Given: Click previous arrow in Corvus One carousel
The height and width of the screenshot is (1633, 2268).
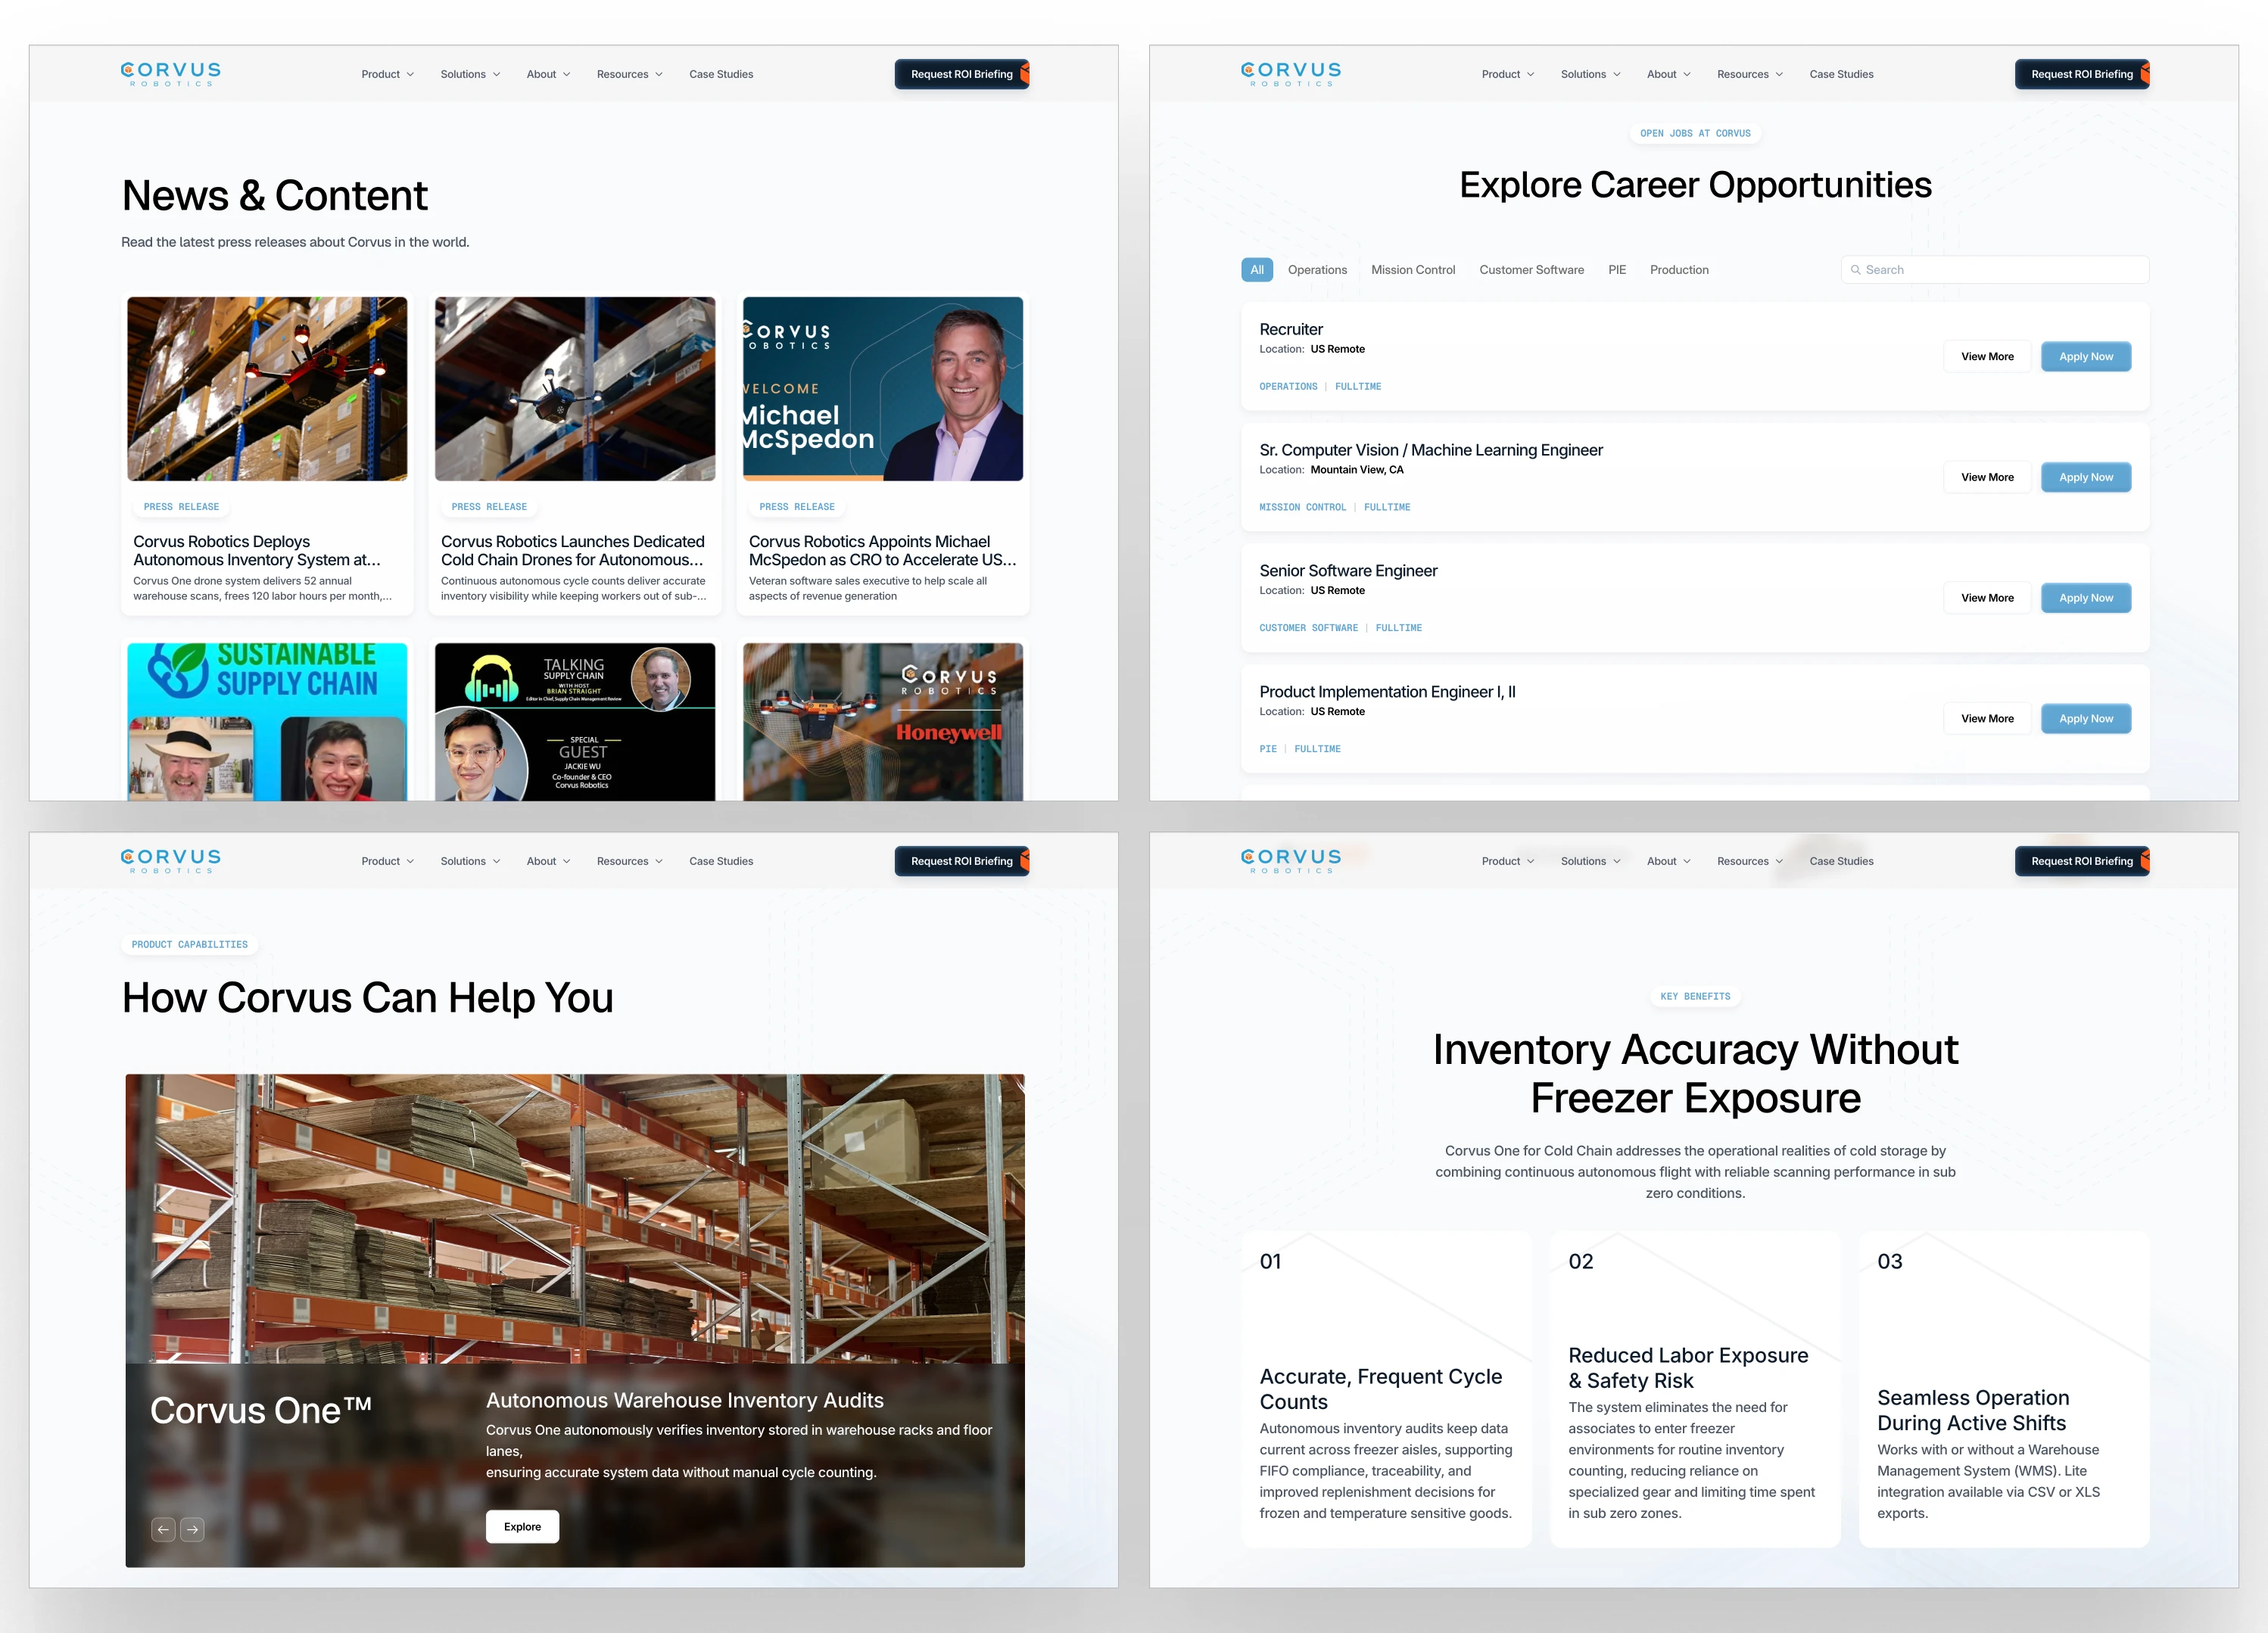Looking at the screenshot, I should click(x=163, y=1529).
